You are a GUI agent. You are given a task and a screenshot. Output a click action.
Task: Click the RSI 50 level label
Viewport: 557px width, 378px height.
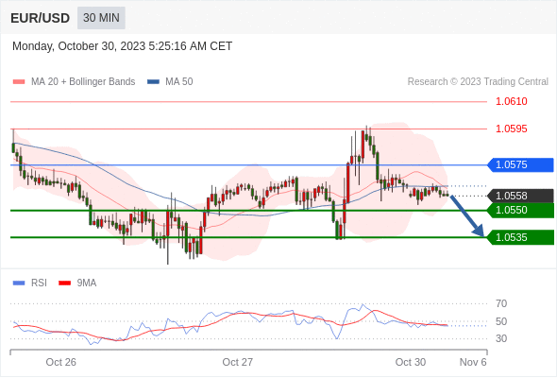pos(501,321)
